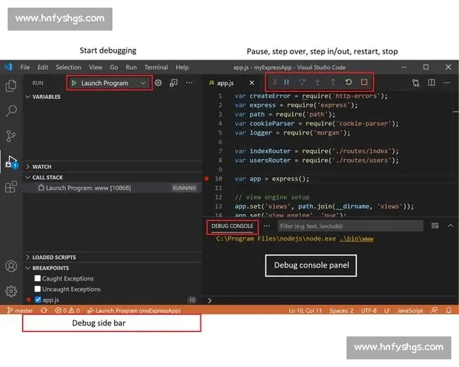This screenshot has width=459, height=367.
Task: Open editor more actions ellipsis
Action: pyautogui.click(x=447, y=83)
